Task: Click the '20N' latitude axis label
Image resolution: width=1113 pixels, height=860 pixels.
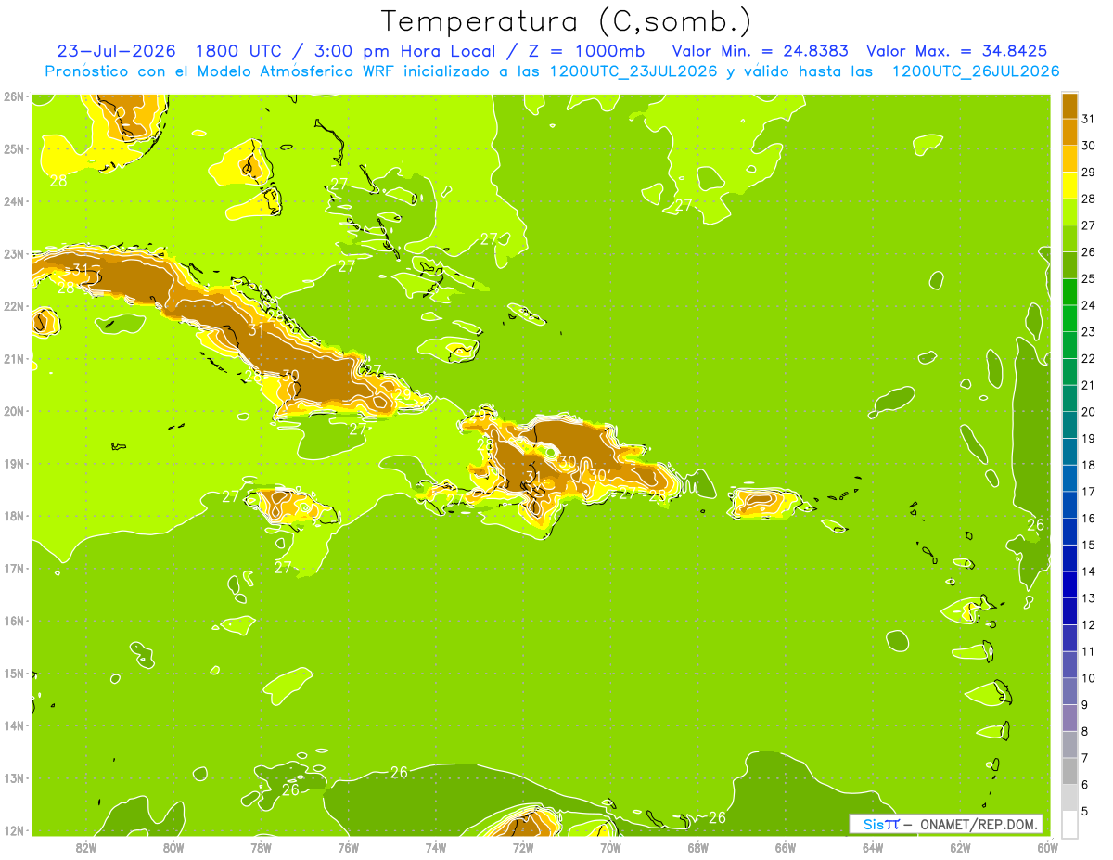Action: pyautogui.click(x=13, y=411)
